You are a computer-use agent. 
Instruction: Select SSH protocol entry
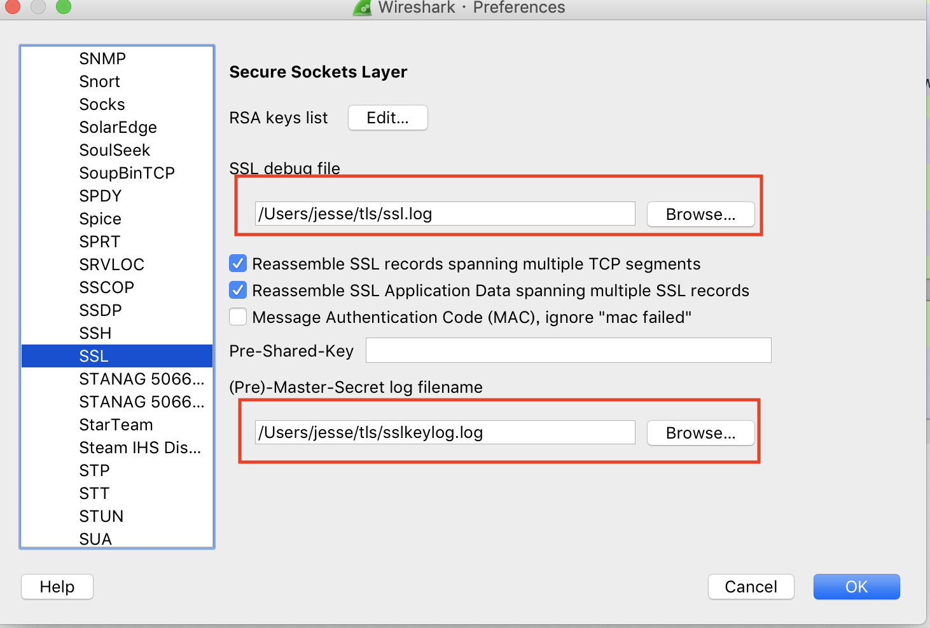click(117, 333)
